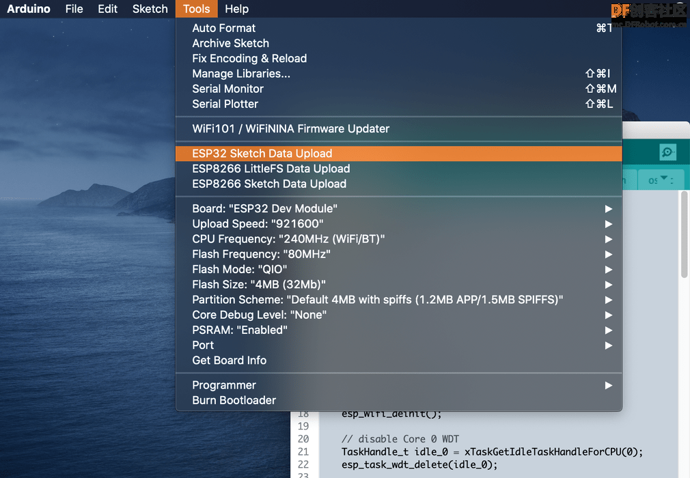Screen dimensions: 690x478
Task: Open the File menu
Action: (74, 9)
